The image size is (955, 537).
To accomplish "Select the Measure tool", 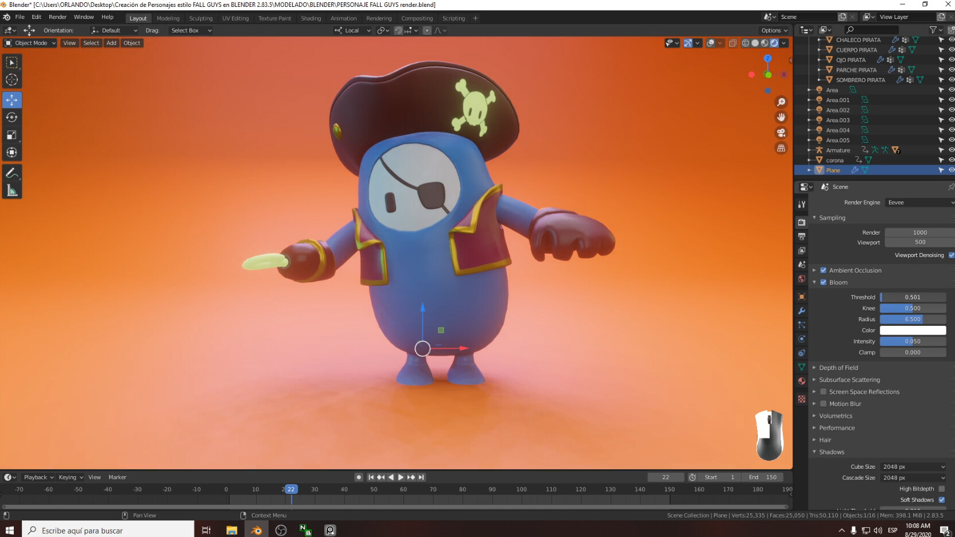I will pos(11,190).
